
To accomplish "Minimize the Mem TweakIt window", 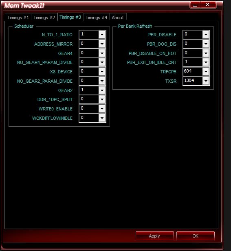I will [x=195, y=5].
